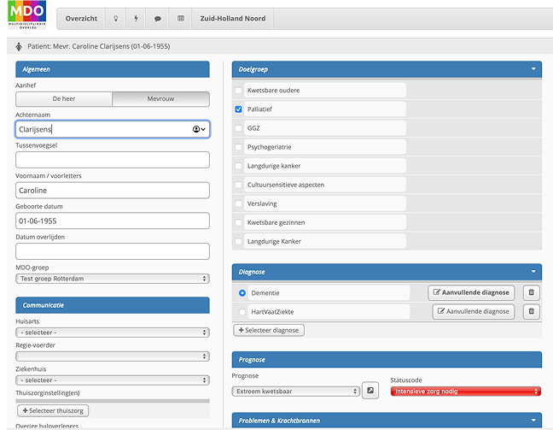This screenshot has height=430, width=553.
Task: Open the MDO-groep dropdown
Action: pos(113,279)
